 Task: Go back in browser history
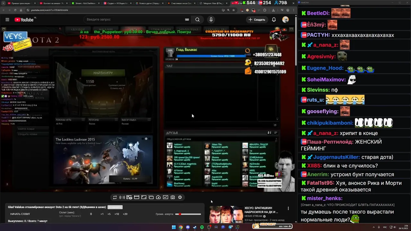[x=4, y=10]
